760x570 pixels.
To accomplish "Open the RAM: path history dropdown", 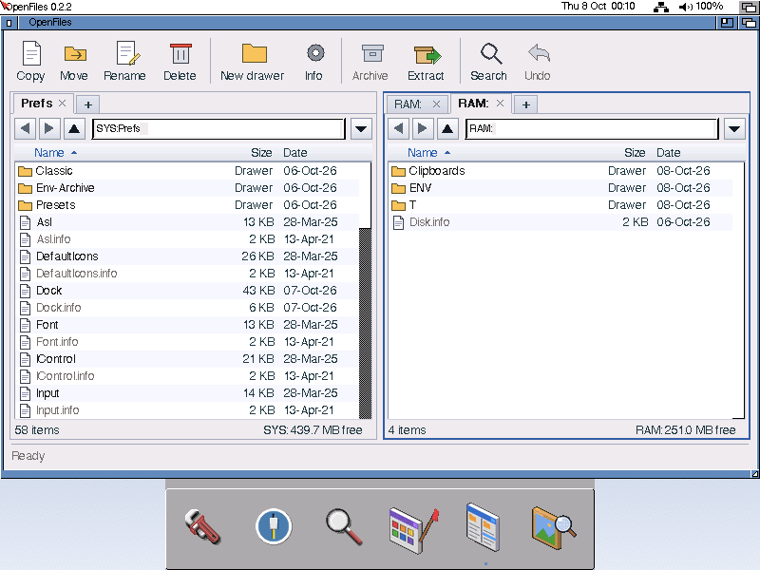I will (734, 129).
